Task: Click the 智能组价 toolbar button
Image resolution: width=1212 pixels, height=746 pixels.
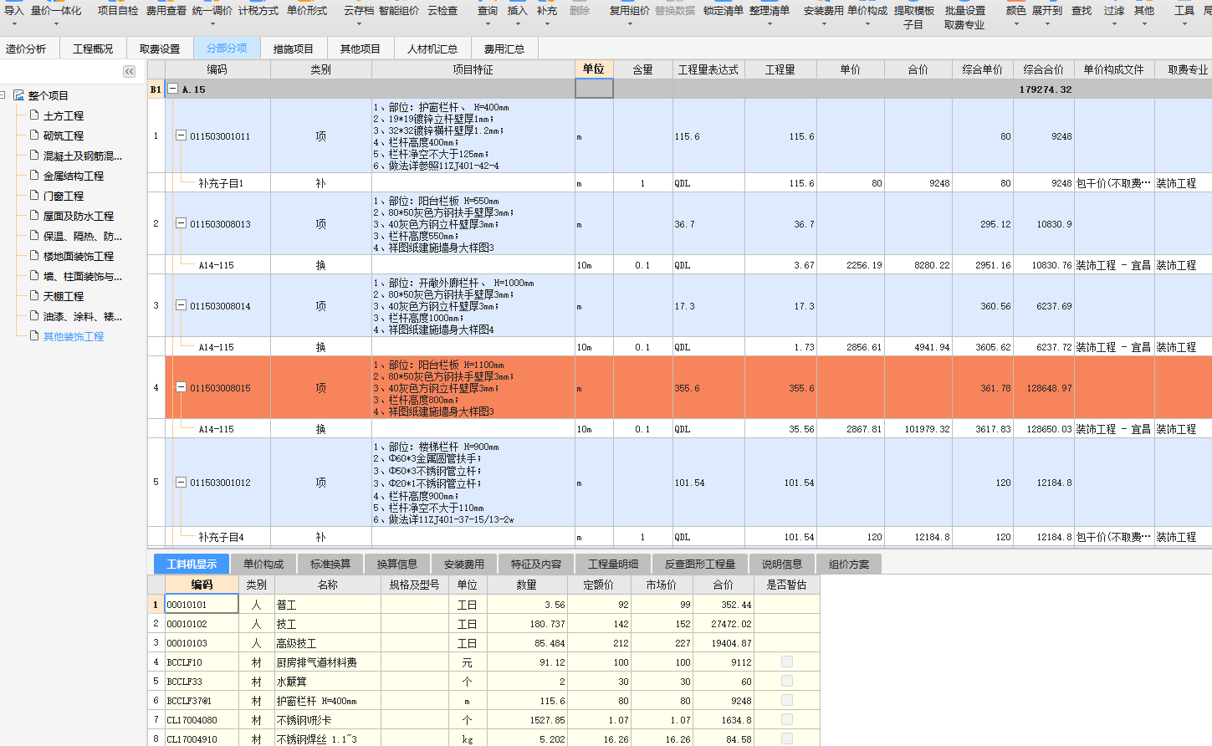Action: [x=399, y=10]
